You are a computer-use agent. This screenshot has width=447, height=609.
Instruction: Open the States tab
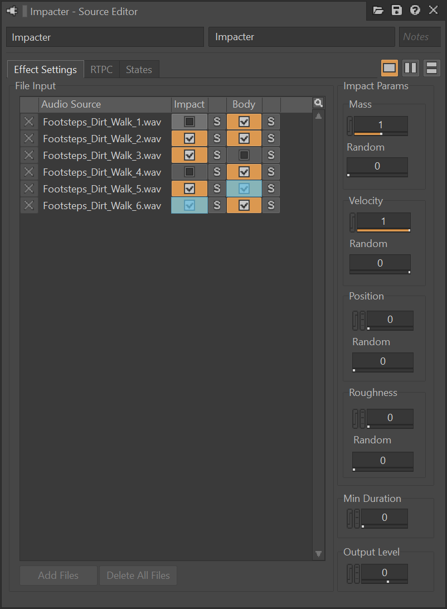139,70
